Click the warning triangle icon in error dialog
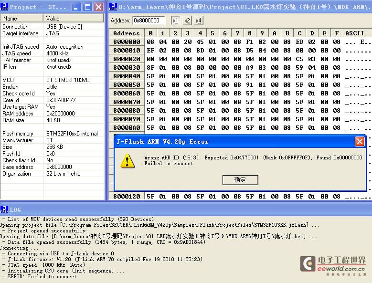The height and width of the screenshot is (283, 372). point(128,161)
